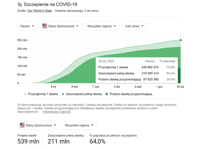Click the tooltip dated 29 sty 2022
201x149 pixels.
(137, 70)
